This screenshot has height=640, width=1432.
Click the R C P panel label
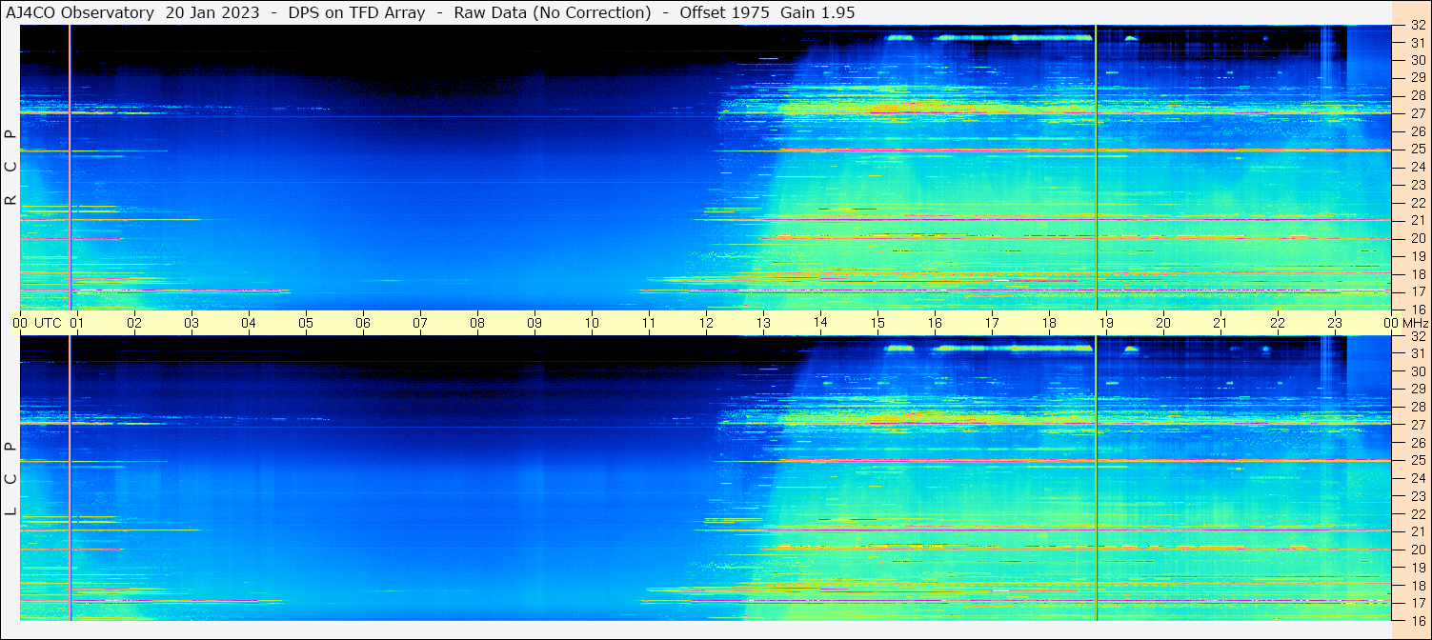10,167
